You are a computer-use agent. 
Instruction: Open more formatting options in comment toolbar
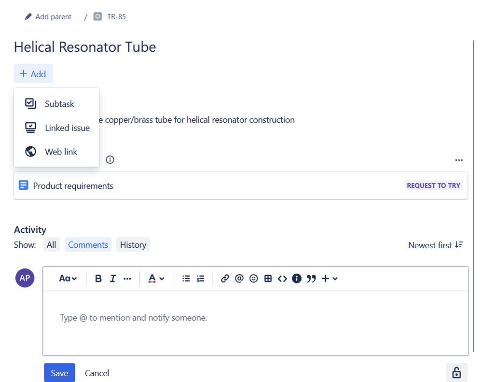pyautogui.click(x=127, y=279)
